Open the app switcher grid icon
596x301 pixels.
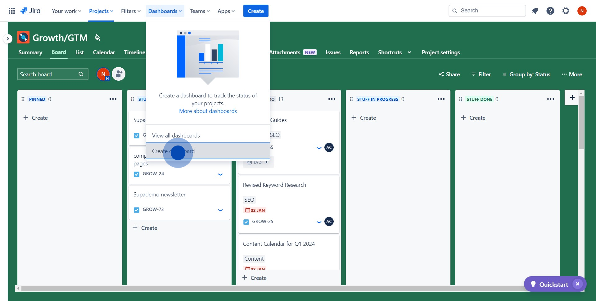(12, 11)
